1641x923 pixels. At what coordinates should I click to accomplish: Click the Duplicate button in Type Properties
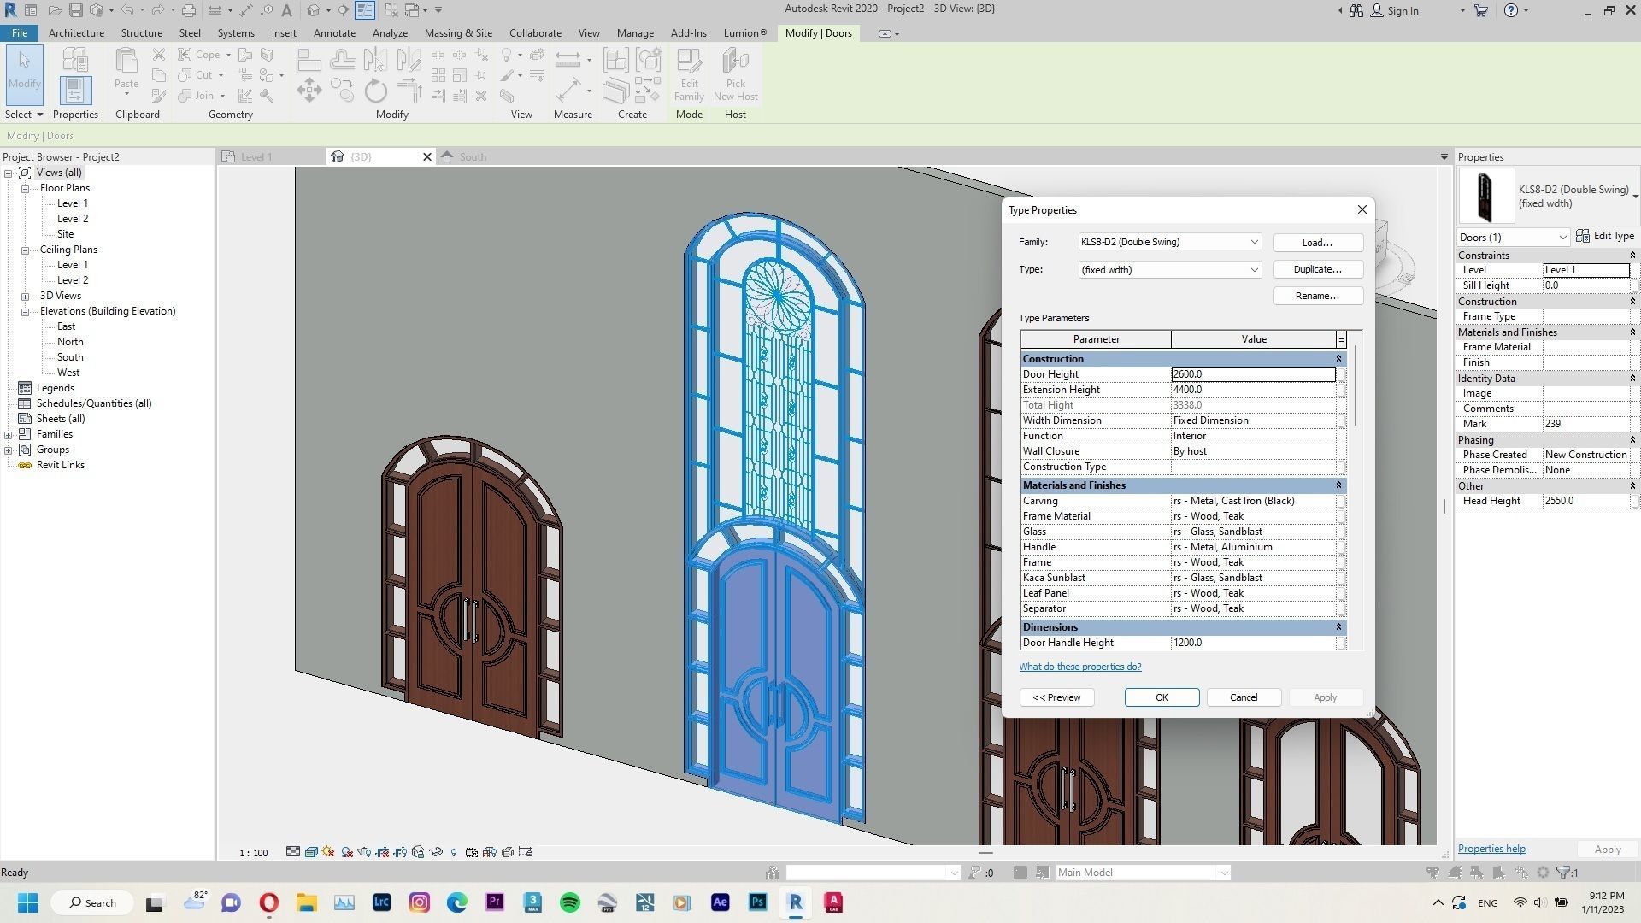[x=1317, y=269]
